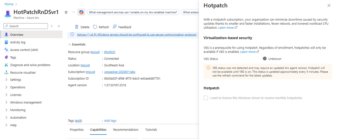Click the Azure Arc machine icon at top left

click(x=7, y=13)
